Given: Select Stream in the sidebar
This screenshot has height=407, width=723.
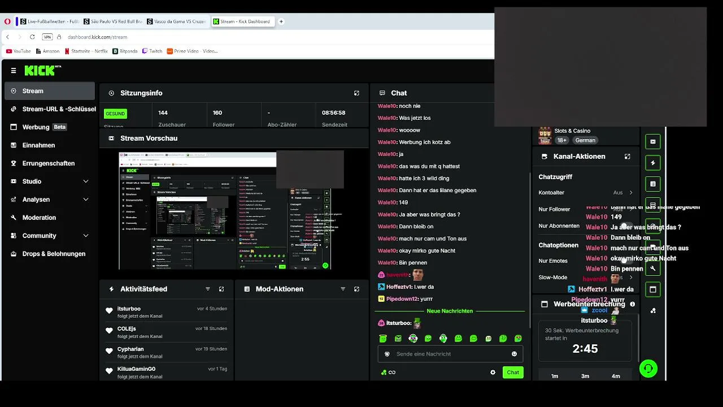Looking at the screenshot, I should [x=50, y=91].
